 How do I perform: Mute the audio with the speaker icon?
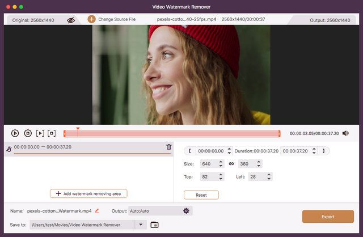pyautogui.click(x=345, y=133)
